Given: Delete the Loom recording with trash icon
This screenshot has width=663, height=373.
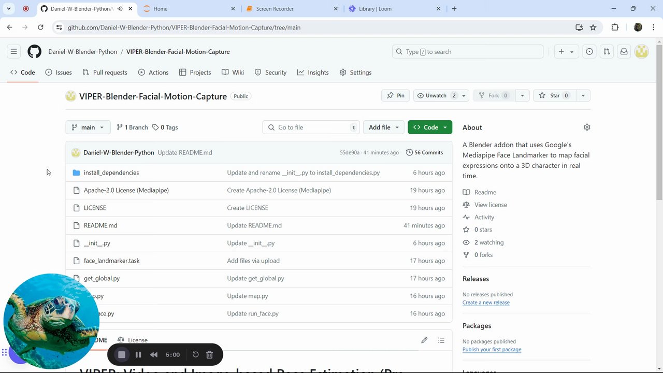Looking at the screenshot, I should [210, 354].
